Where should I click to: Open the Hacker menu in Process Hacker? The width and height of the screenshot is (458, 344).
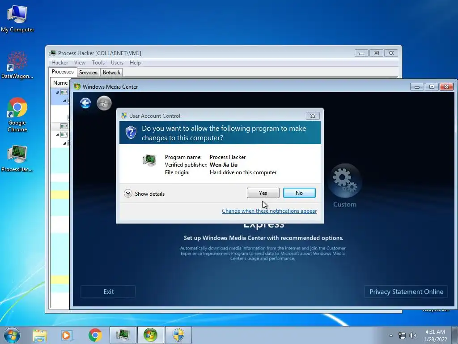click(x=59, y=63)
